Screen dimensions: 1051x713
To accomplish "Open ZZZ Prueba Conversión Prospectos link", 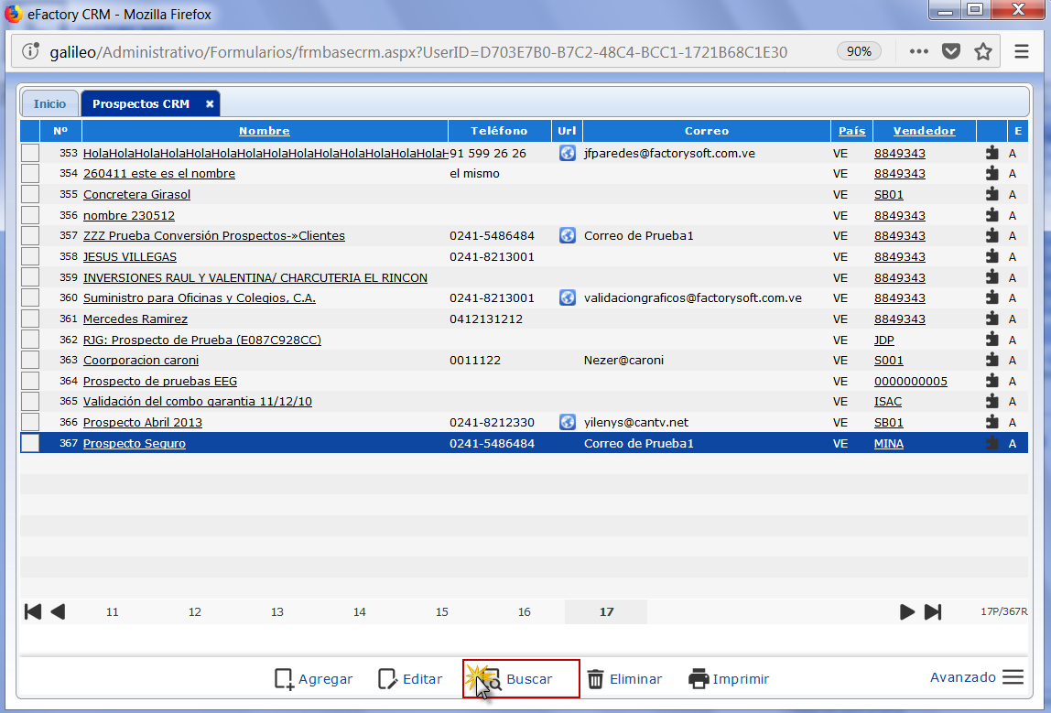I will [214, 235].
